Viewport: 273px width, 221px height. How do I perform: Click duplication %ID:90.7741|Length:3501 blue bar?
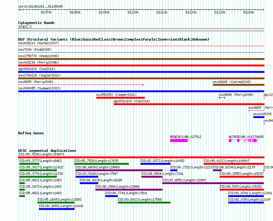(112, 196)
